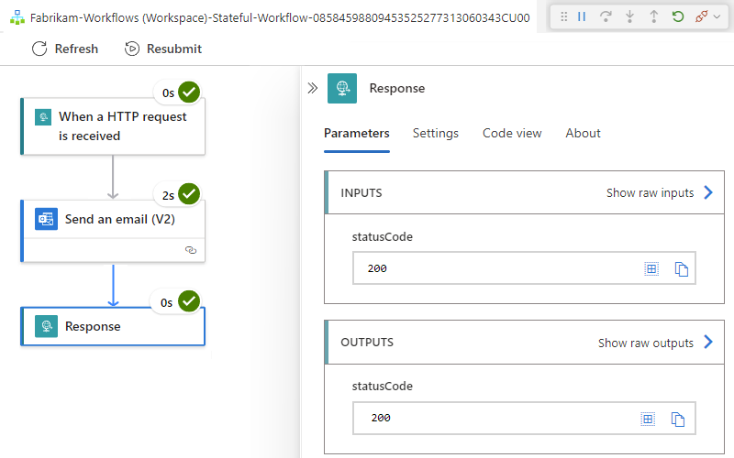Show raw inputs for Response
The image size is (734, 458).
pyautogui.click(x=659, y=192)
